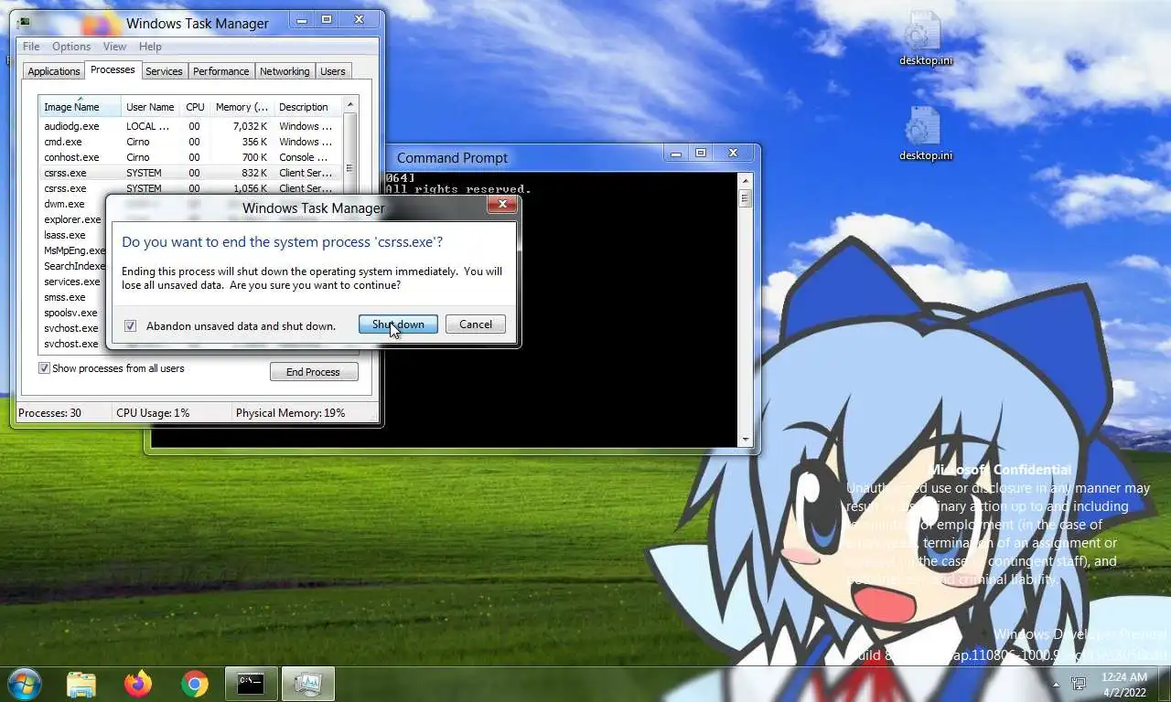Click the Shut down button in dialog

click(x=398, y=324)
